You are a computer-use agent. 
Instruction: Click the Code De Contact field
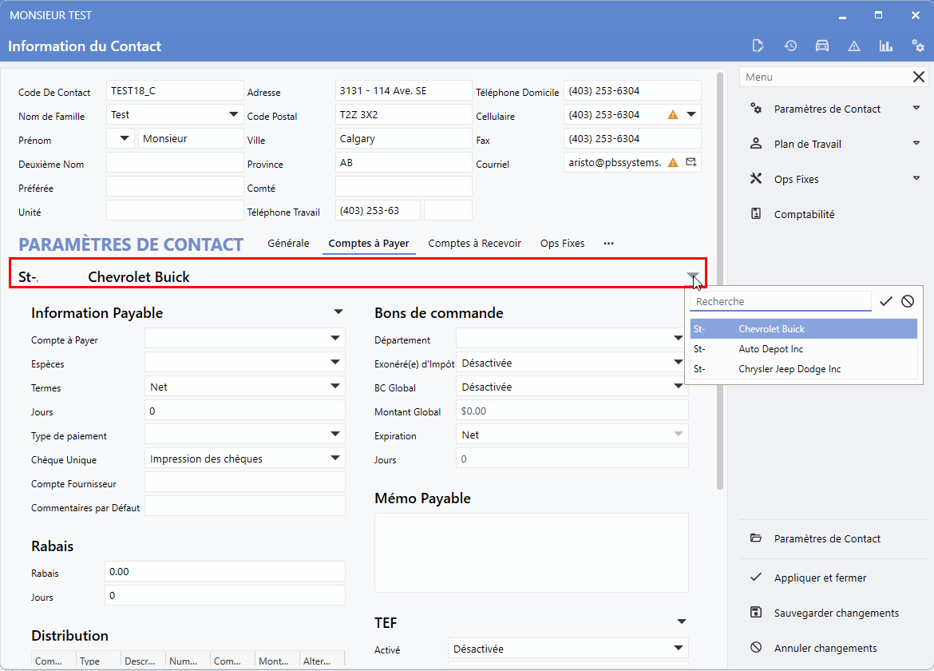pos(175,90)
